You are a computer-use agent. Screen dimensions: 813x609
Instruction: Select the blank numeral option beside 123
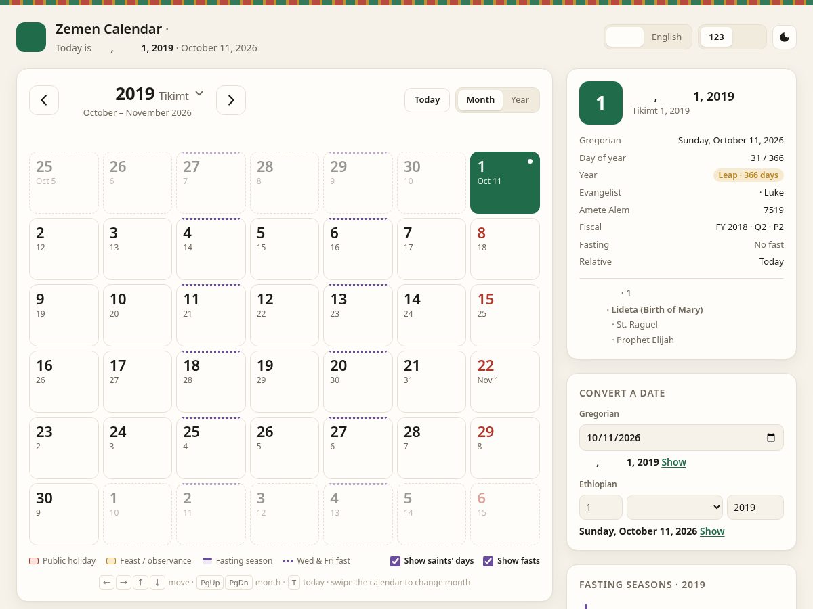(x=748, y=37)
